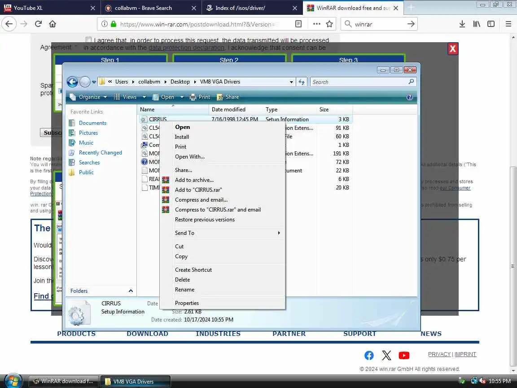Go to the Firefox home page icon
The height and width of the screenshot is (388, 517).
click(x=53, y=24)
